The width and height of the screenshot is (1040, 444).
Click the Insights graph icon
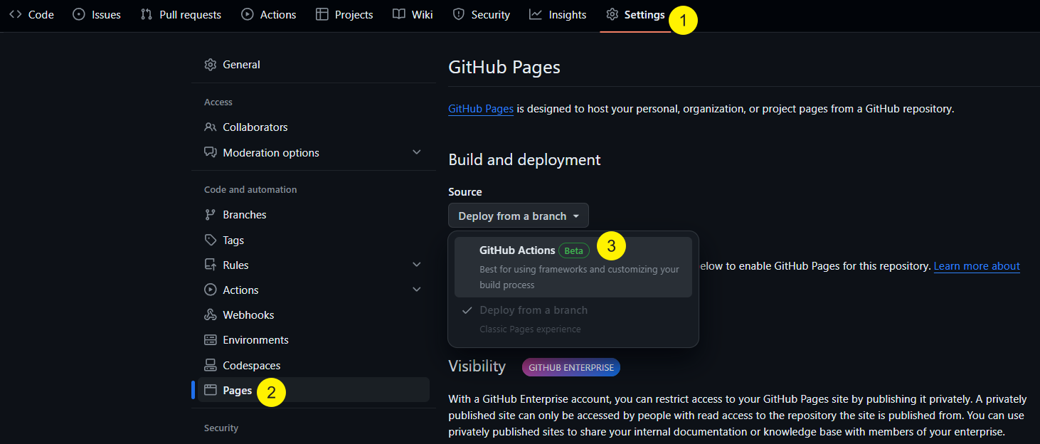click(536, 14)
